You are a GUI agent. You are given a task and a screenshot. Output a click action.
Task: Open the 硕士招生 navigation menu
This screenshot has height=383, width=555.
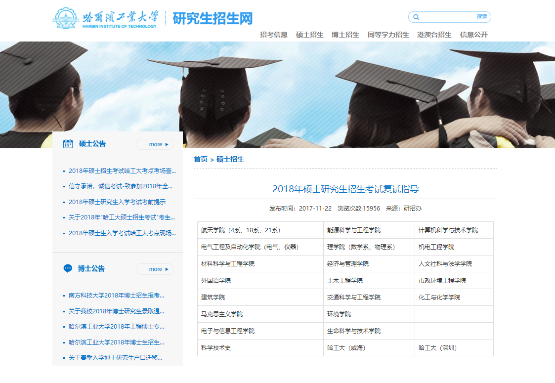click(x=310, y=35)
